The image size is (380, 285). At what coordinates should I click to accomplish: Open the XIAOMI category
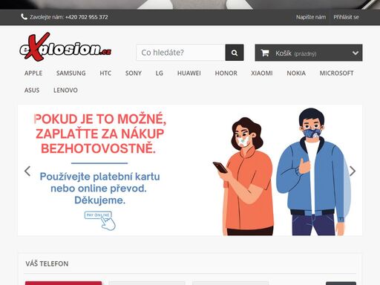[262, 73]
